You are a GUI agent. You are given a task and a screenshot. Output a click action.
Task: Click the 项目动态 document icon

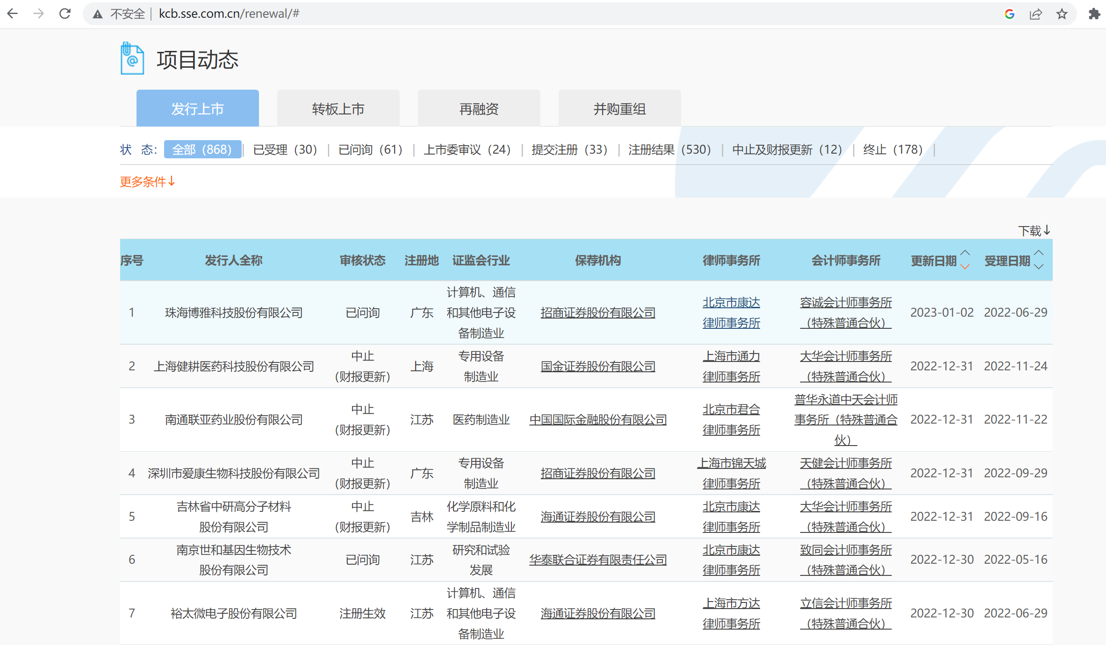coord(132,59)
